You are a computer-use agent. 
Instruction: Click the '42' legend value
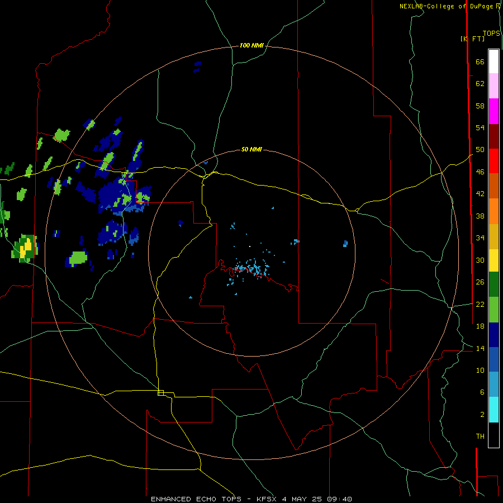[x=480, y=194]
